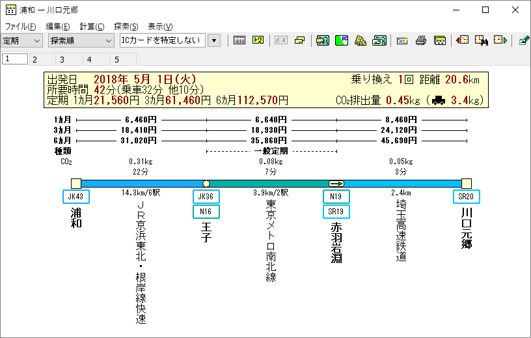Open the 計算(C) menu
This screenshot has height=338, width=531.
coord(92,27)
